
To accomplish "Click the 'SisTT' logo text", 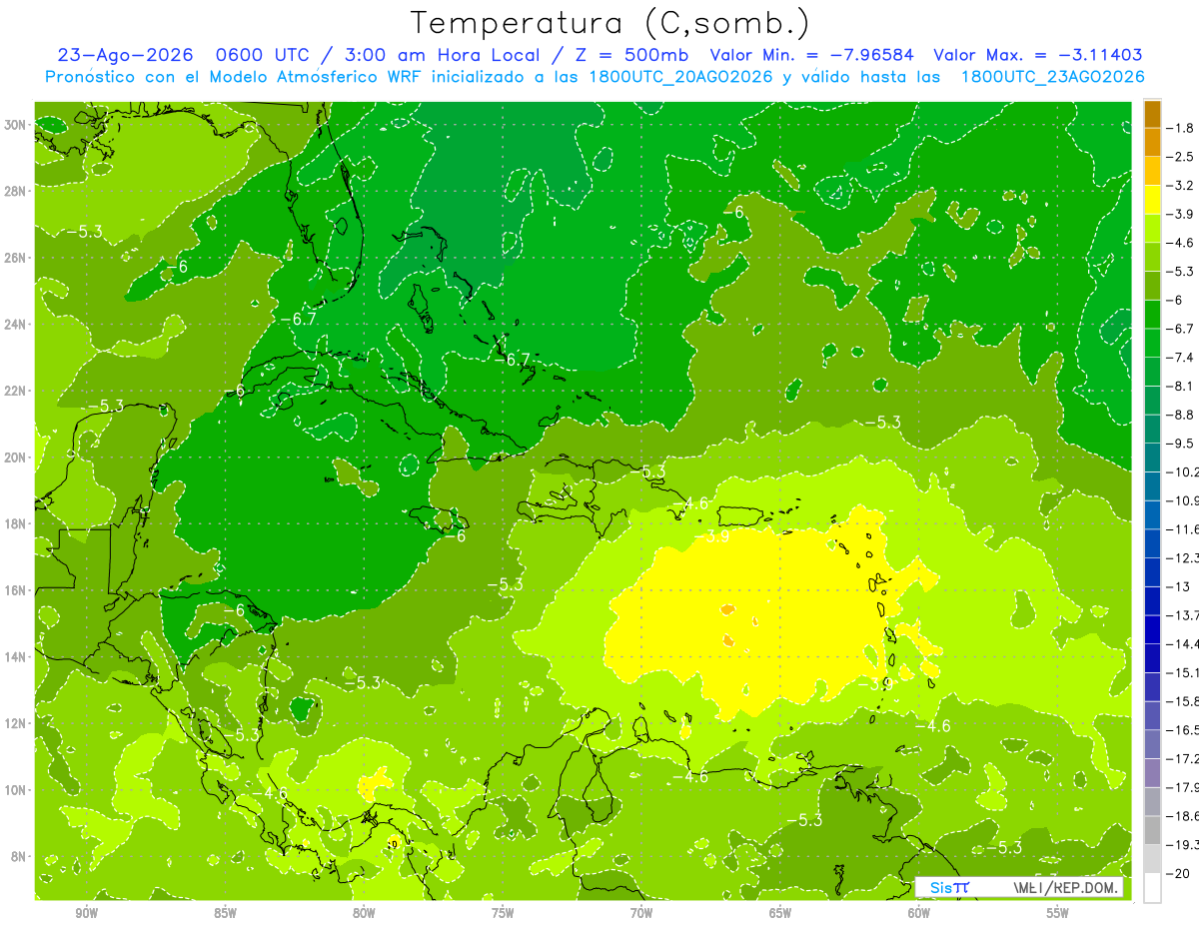I will [x=949, y=887].
